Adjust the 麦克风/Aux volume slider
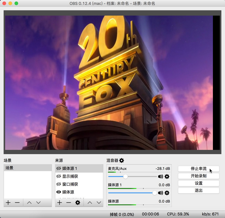The width and height of the screenshot is (225, 218). (125, 177)
